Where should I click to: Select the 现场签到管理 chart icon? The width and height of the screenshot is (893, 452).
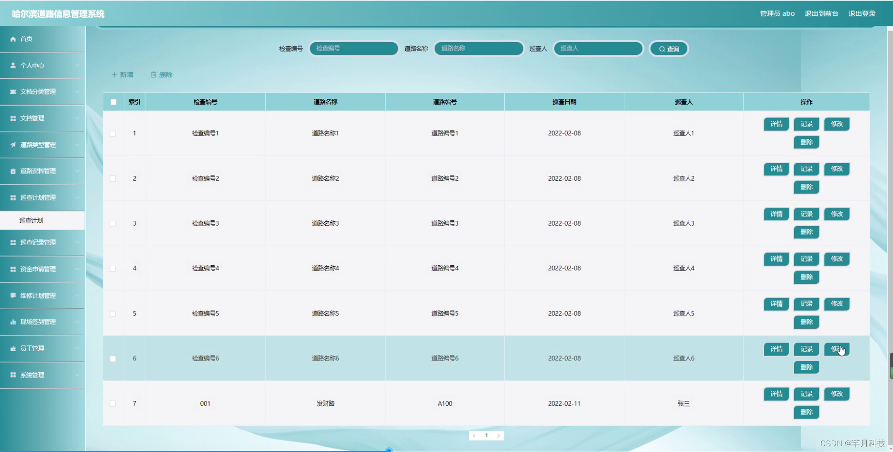[12, 322]
